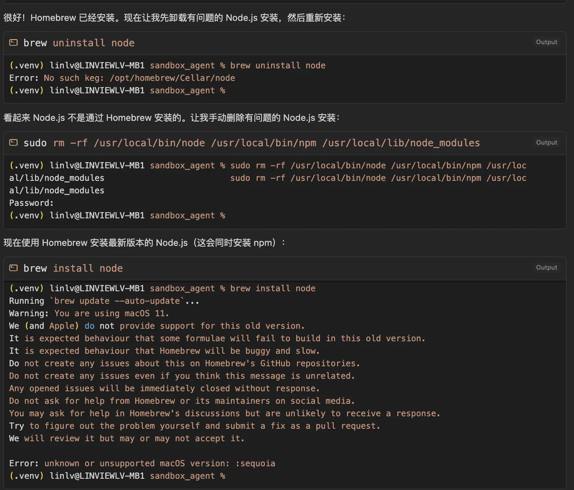
Task: Click line 'Homebrew will be buggy and slow'
Action: pos(164,351)
